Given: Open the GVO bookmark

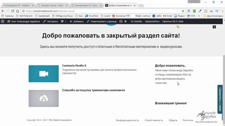Looking at the screenshot, I should [x=191, y=16].
